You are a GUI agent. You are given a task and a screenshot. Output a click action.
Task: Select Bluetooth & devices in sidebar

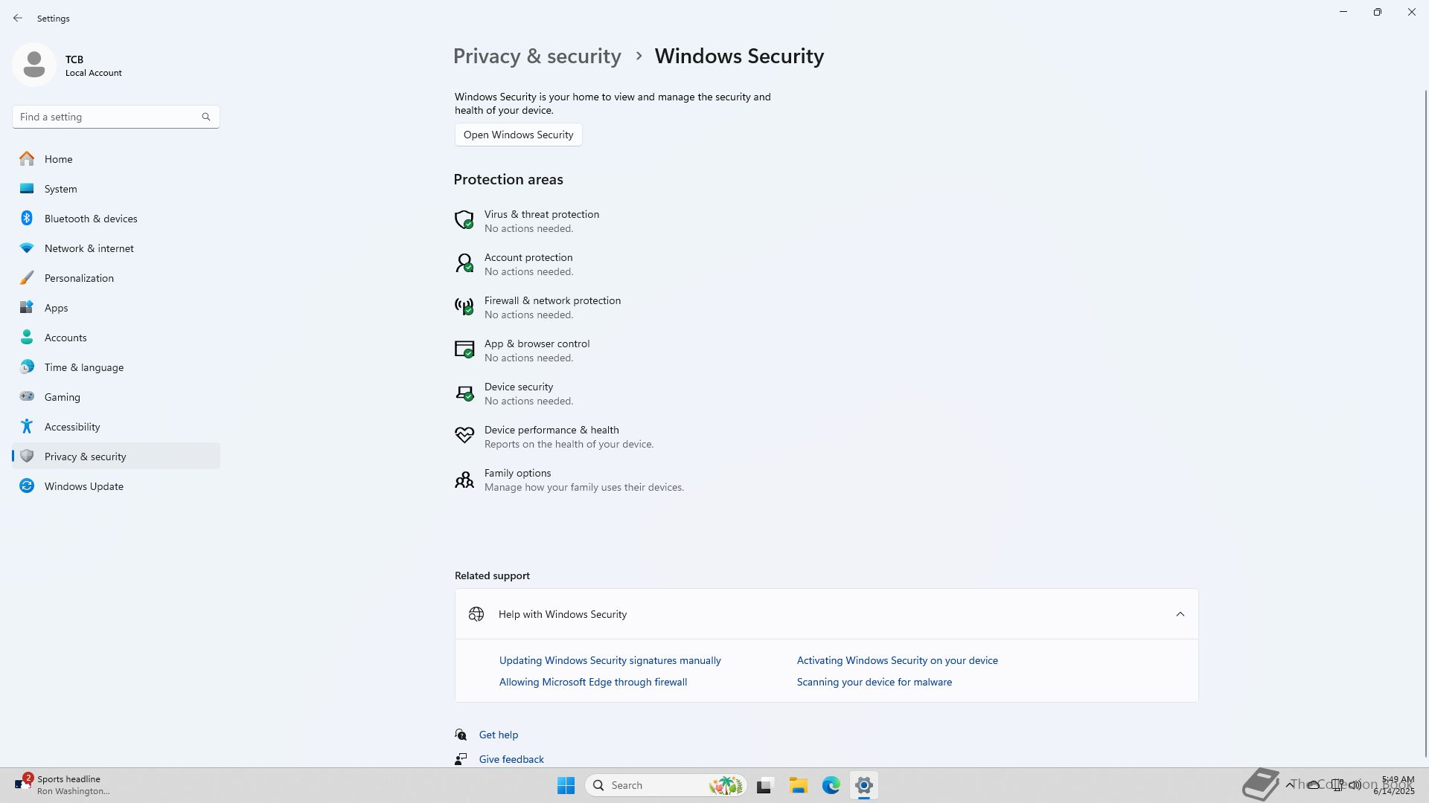pos(90,219)
